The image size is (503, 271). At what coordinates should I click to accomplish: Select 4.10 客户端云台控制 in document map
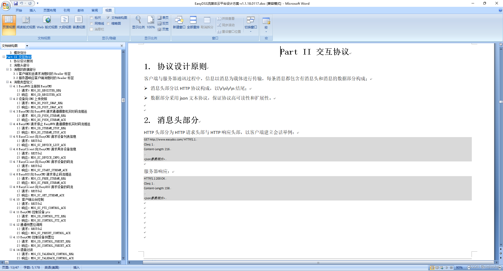tap(29, 199)
